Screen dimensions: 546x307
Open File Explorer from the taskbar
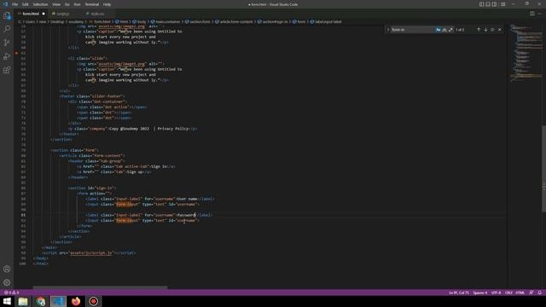pos(23,301)
